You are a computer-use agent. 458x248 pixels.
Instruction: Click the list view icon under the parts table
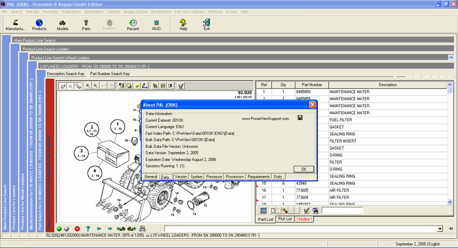tap(263, 210)
